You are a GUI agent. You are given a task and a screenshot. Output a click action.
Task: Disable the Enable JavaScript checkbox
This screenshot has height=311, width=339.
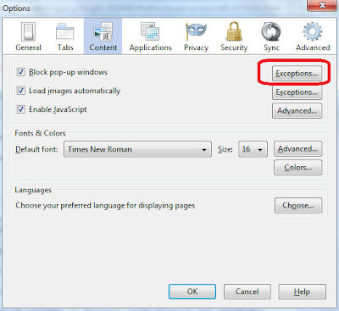(x=20, y=109)
